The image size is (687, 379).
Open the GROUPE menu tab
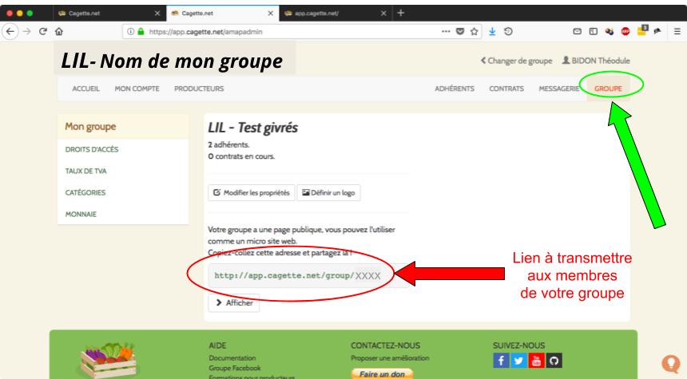tap(610, 88)
